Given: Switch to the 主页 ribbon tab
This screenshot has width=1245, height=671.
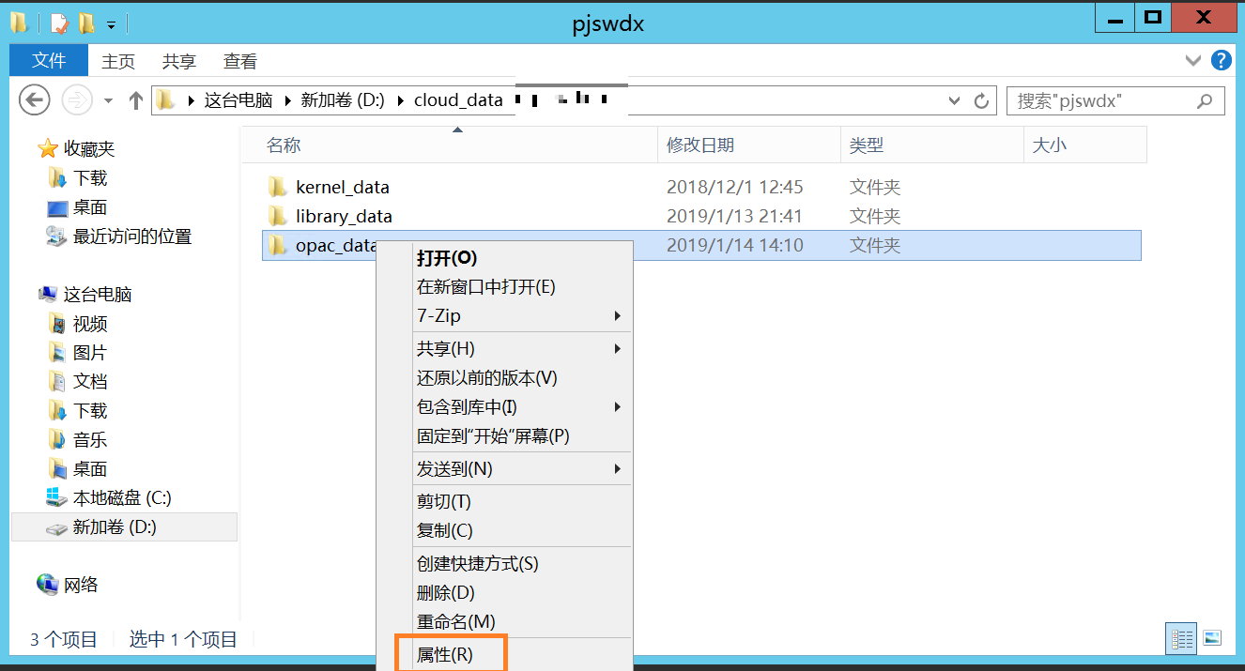Looking at the screenshot, I should click(118, 61).
